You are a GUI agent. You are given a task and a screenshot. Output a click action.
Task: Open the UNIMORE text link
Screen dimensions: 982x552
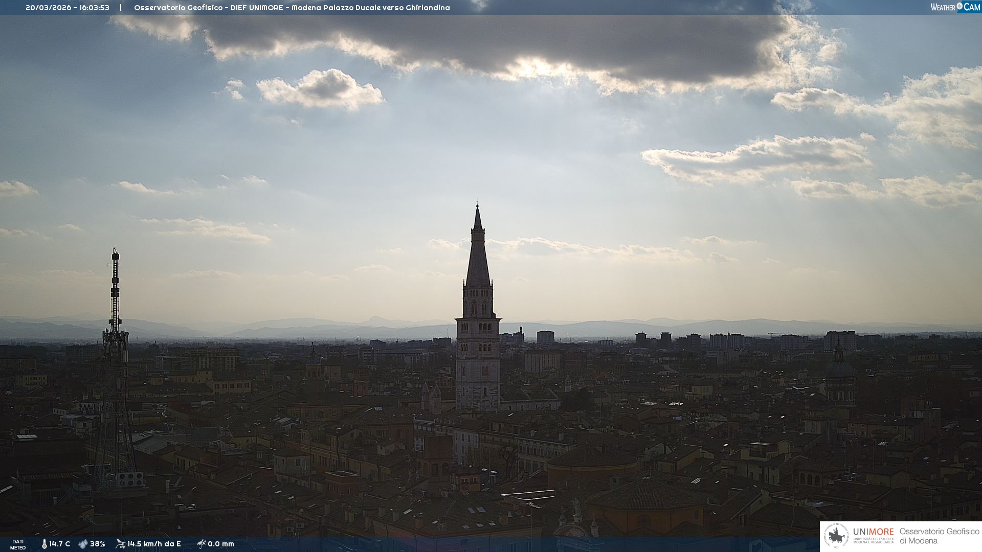873,532
